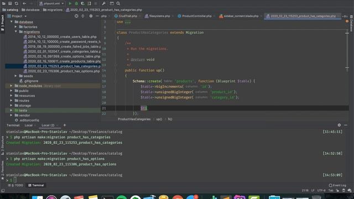The height and width of the screenshot is (199, 354).
Task: Switch to the Local terminal tab
Action: pyautogui.click(x=28, y=125)
